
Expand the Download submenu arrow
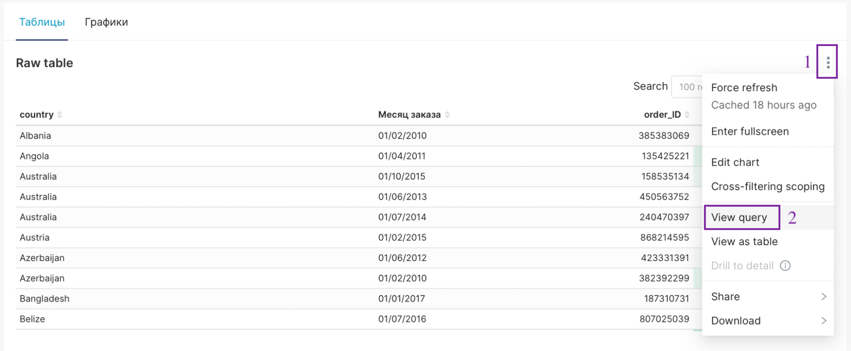click(823, 321)
